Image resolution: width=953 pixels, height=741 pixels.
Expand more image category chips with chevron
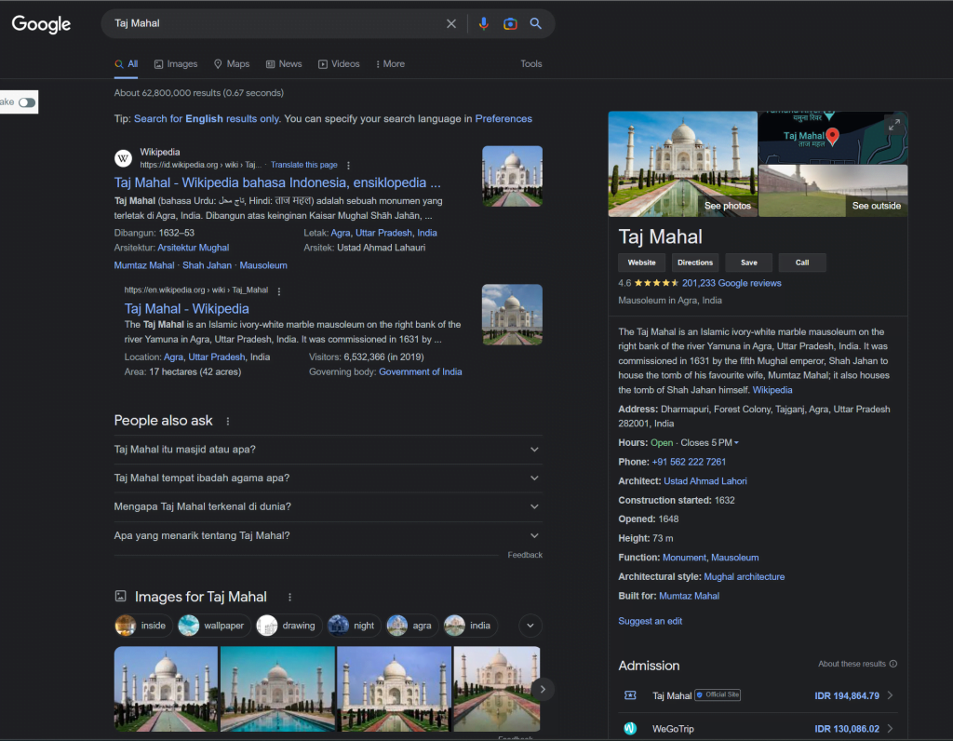530,626
